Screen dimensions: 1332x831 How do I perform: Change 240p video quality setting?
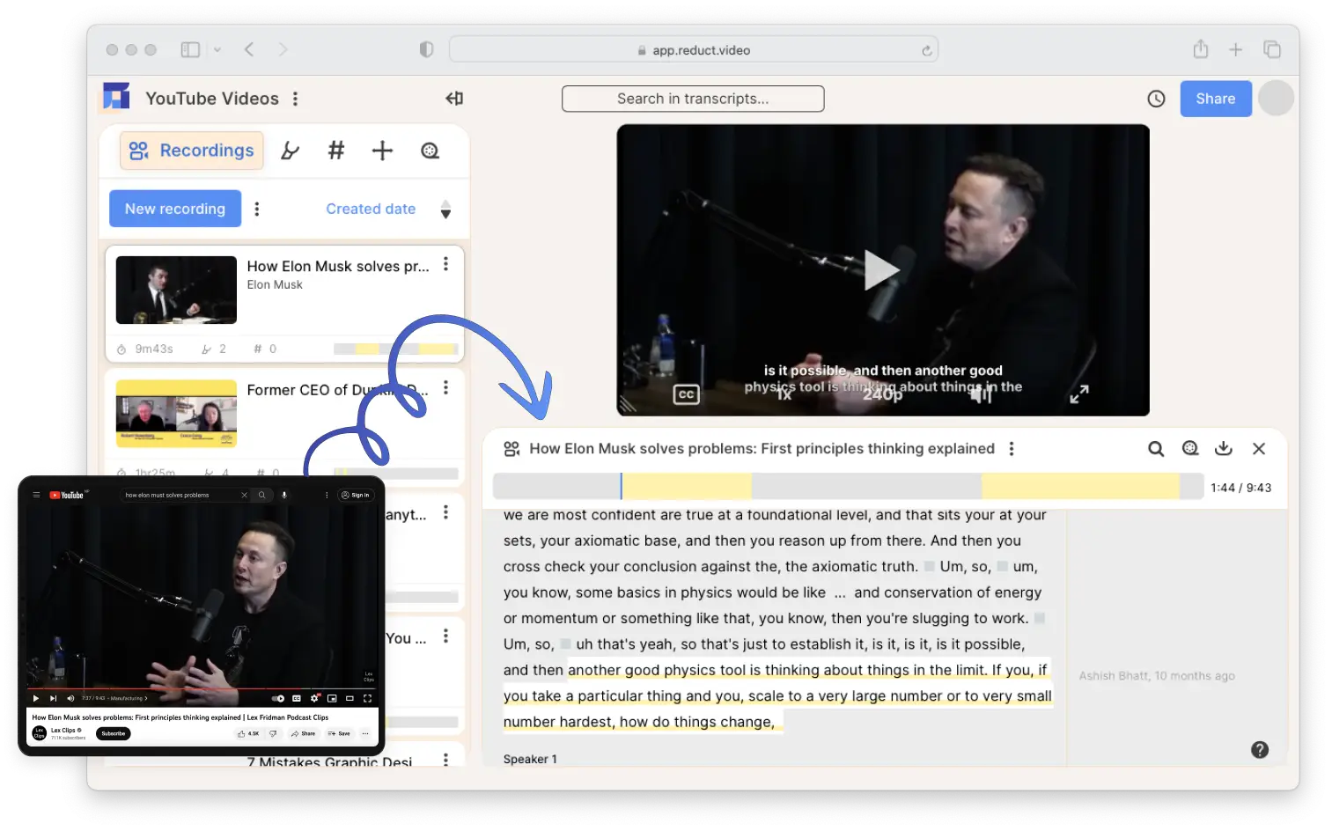click(x=882, y=394)
